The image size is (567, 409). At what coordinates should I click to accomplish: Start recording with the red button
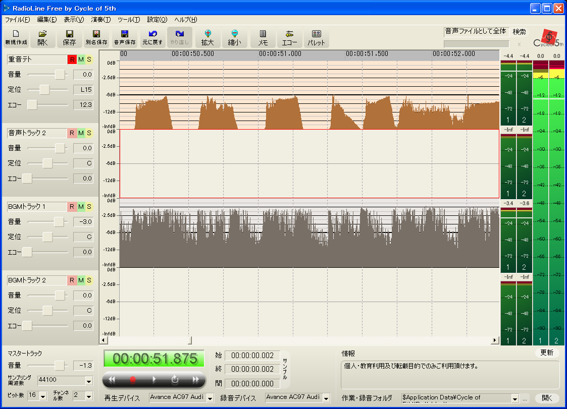tap(133, 379)
